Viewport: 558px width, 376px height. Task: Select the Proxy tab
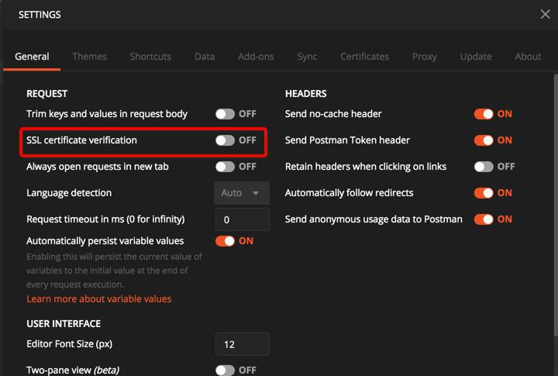[x=425, y=57]
